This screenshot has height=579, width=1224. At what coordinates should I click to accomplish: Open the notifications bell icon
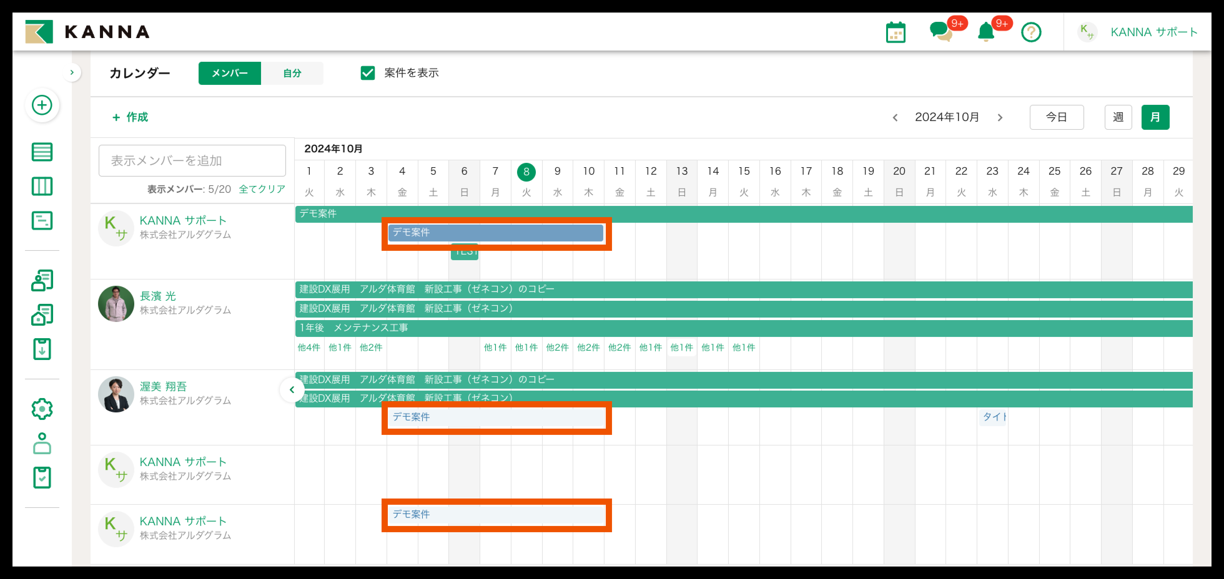click(x=986, y=32)
